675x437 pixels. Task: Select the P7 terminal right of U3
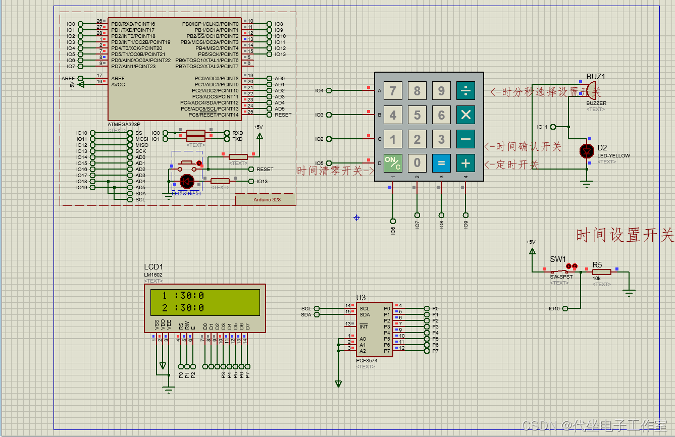(x=427, y=351)
